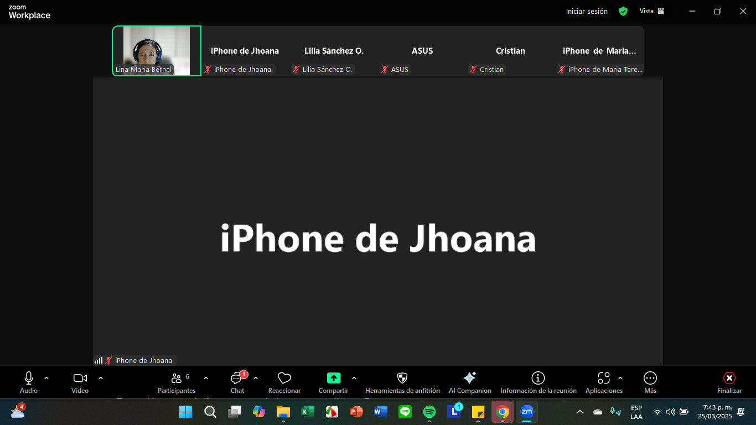The image size is (756, 425).
Task: Open the Reaccionar heart icon
Action: click(284, 379)
